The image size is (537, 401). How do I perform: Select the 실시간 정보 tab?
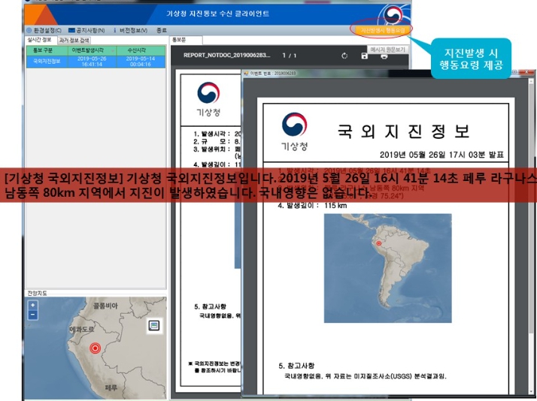pos(40,40)
